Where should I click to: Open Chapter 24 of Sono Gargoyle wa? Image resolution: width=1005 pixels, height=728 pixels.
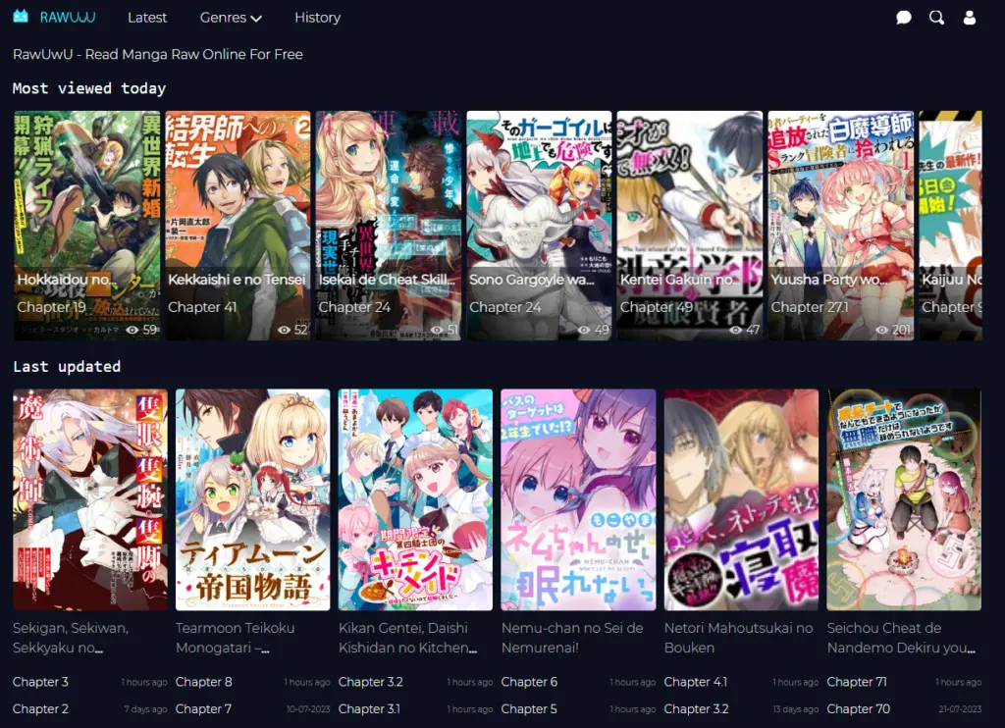(505, 307)
